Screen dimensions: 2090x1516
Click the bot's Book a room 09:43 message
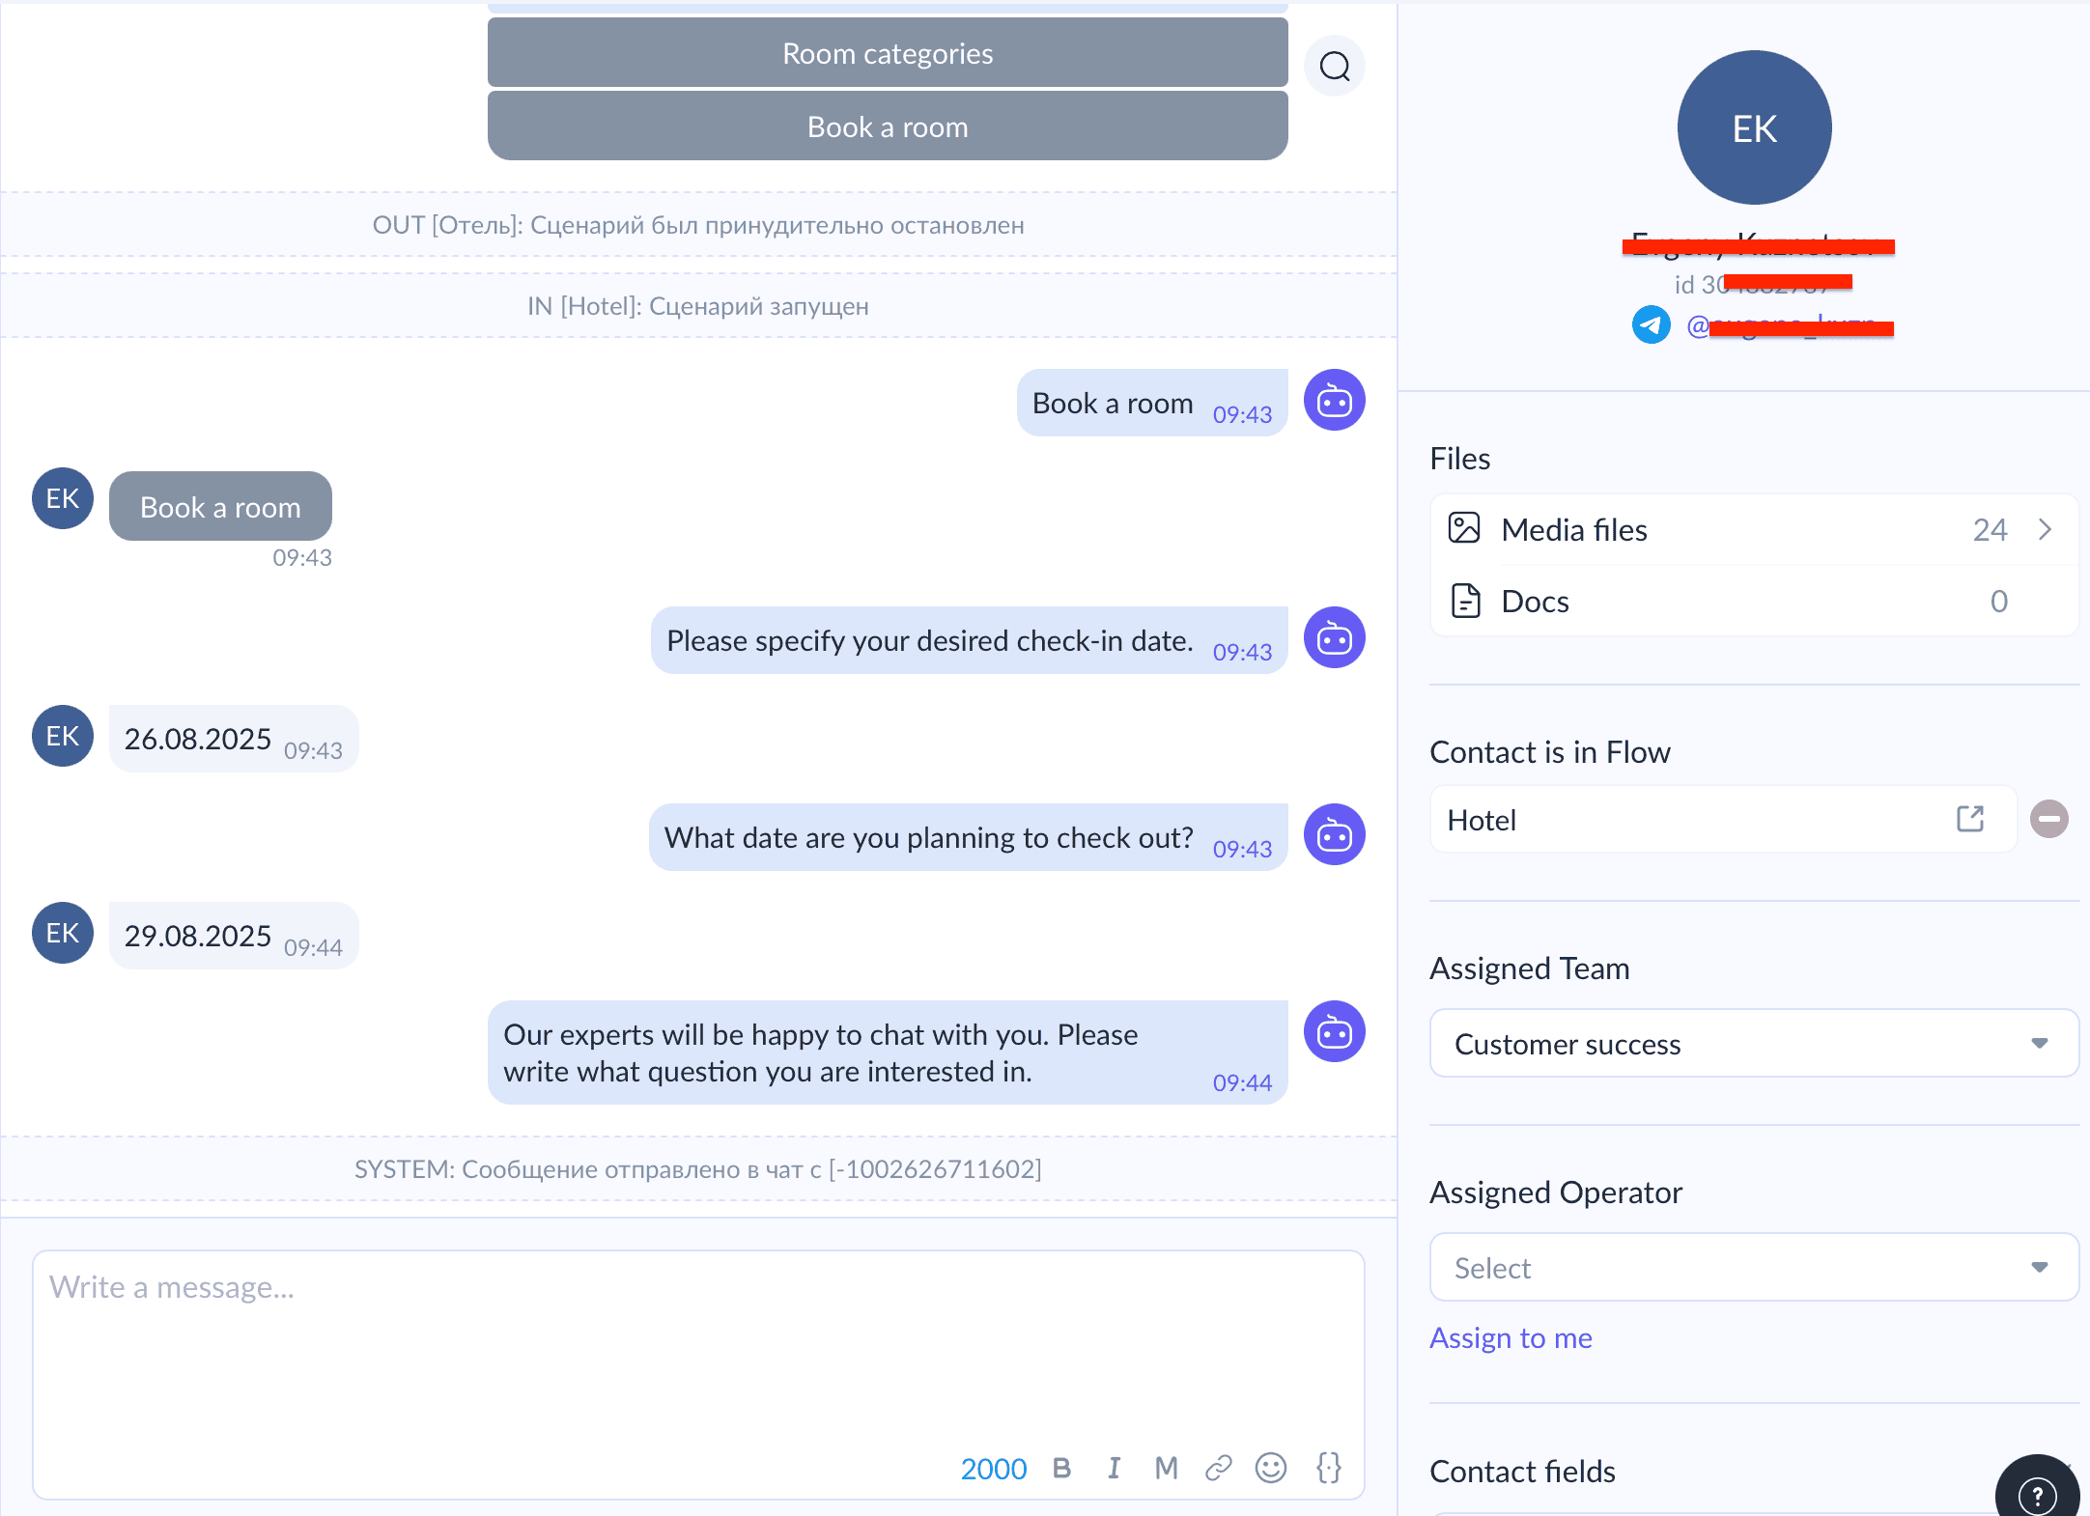click(1152, 403)
